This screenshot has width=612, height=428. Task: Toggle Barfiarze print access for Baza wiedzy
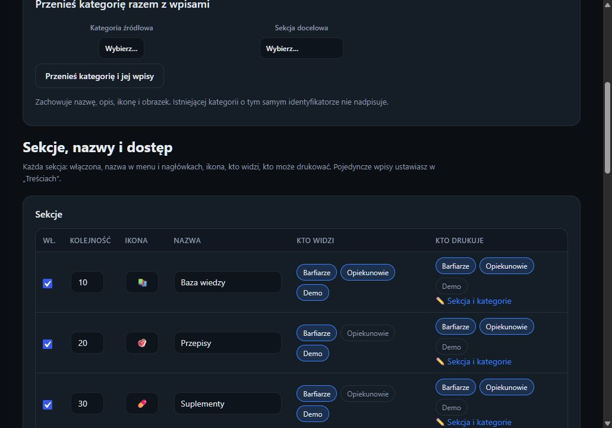click(456, 266)
